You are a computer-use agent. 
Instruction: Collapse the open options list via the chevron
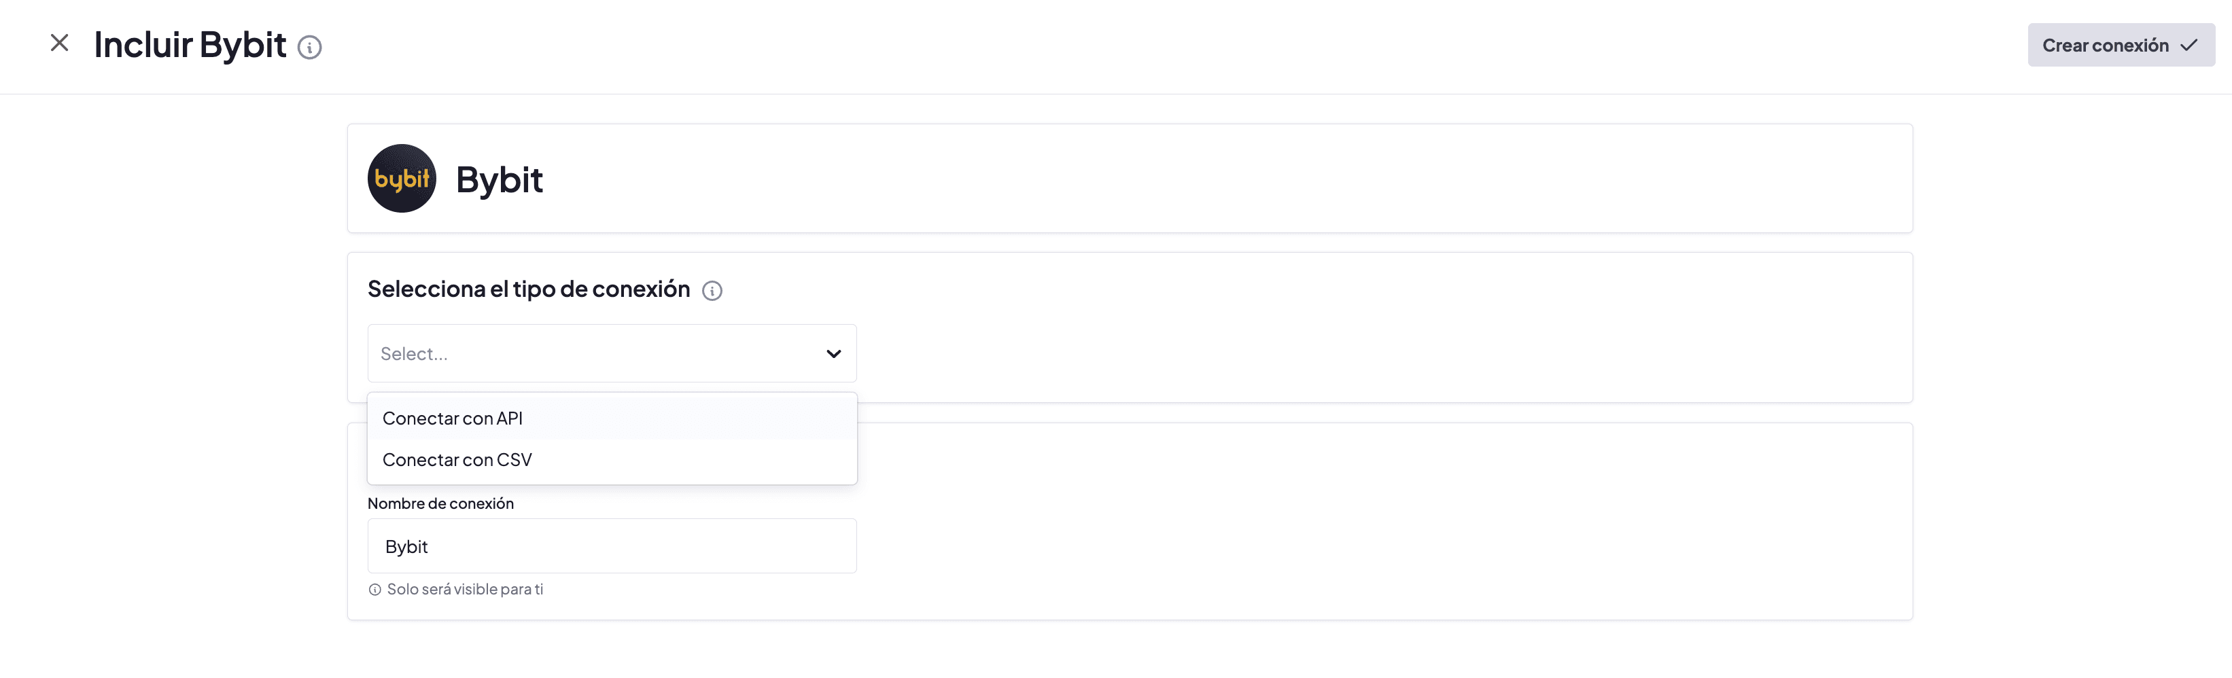[x=833, y=353]
